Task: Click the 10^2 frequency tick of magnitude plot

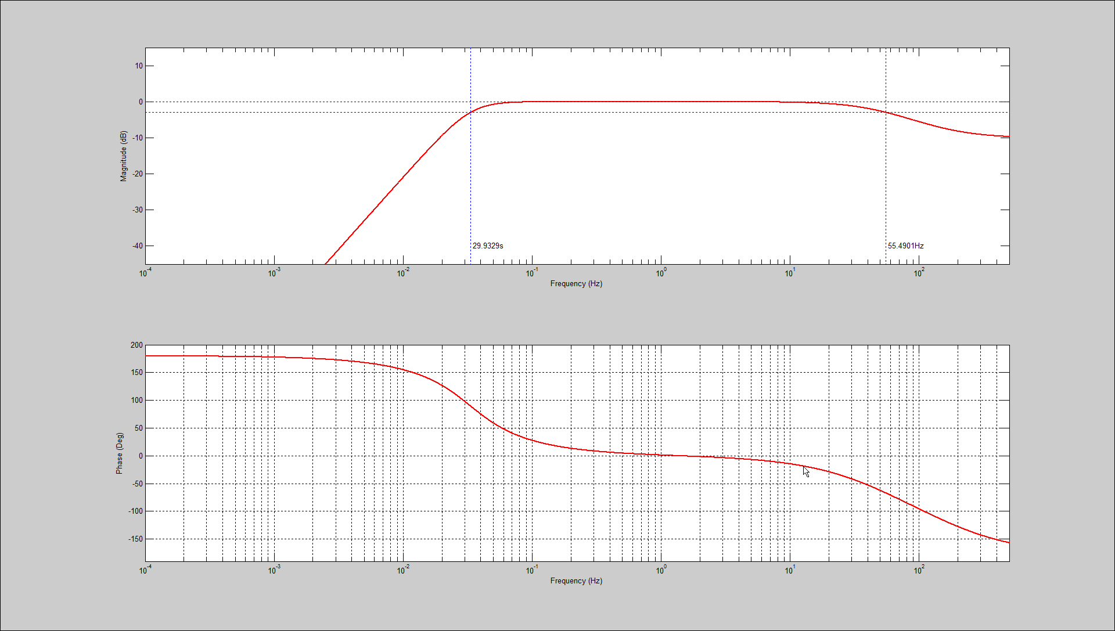Action: pos(919,273)
